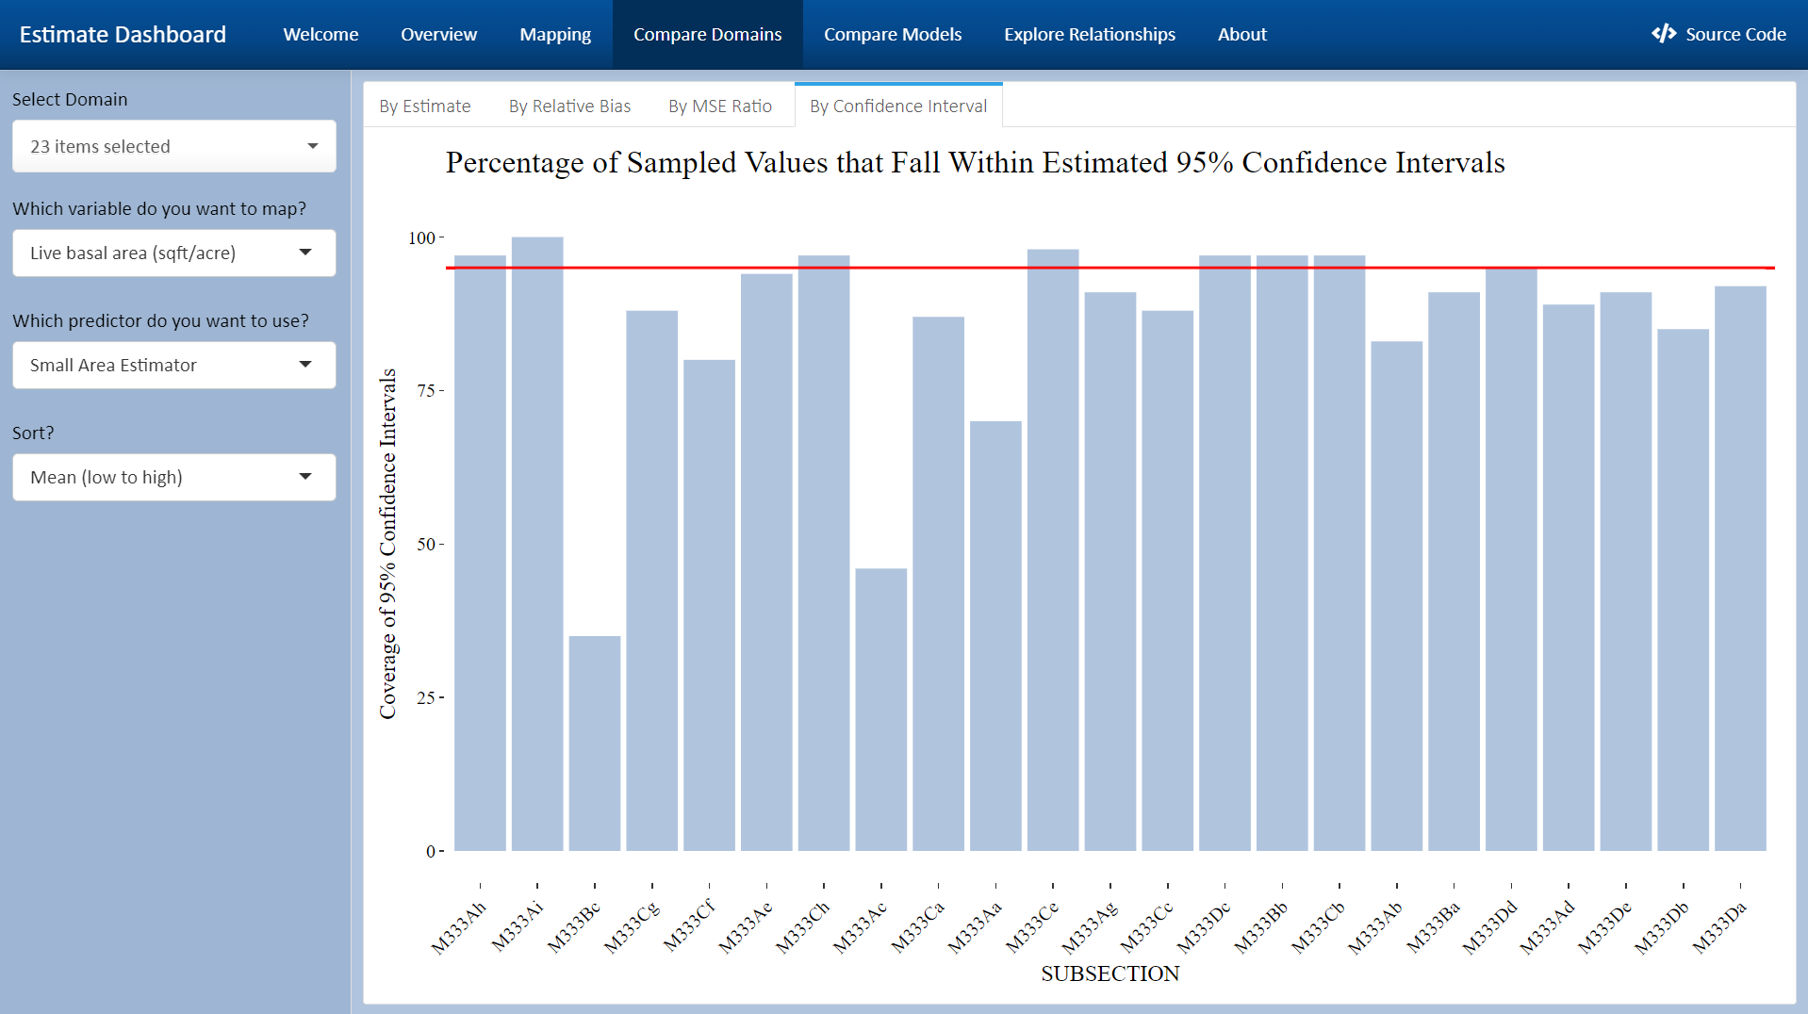Click the tallest bar, M333Ai
The width and height of the screenshot is (1808, 1014).
tap(537, 544)
